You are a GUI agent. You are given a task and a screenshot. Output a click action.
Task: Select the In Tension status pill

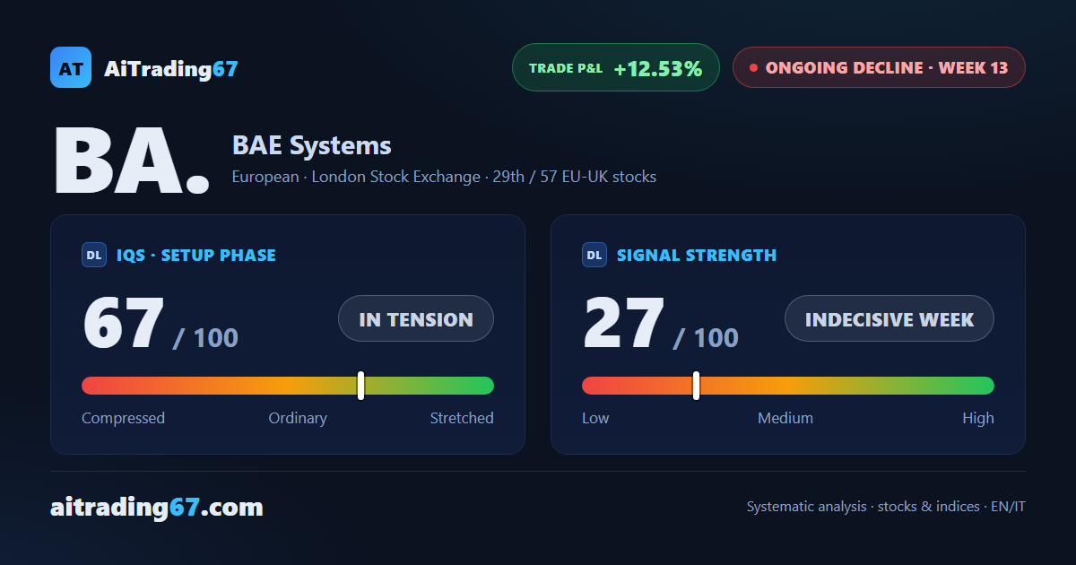(416, 318)
